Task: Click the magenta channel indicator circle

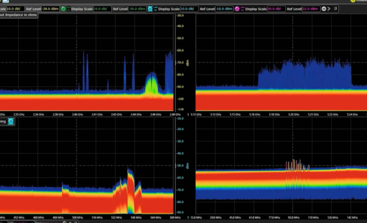Action: (237, 9)
